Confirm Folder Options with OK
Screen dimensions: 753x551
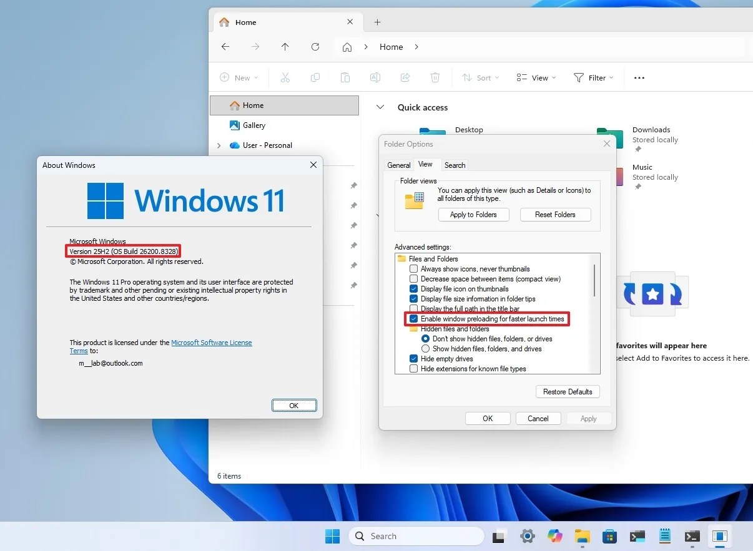(488, 419)
